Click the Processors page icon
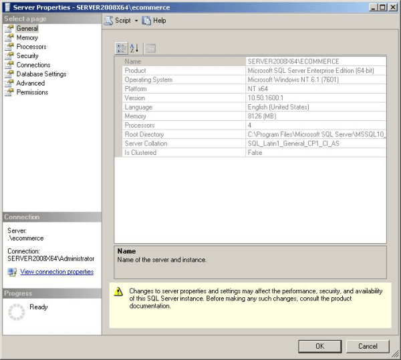The width and height of the screenshot is (401, 360). (x=9, y=47)
